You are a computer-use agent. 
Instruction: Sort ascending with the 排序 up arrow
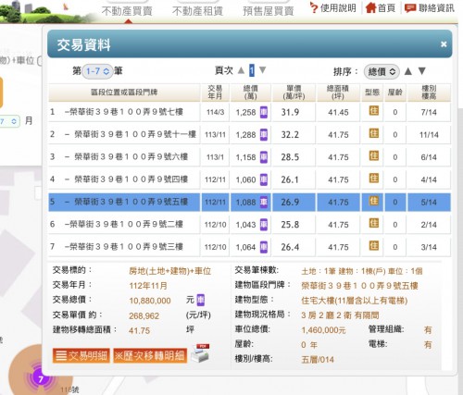tap(408, 71)
